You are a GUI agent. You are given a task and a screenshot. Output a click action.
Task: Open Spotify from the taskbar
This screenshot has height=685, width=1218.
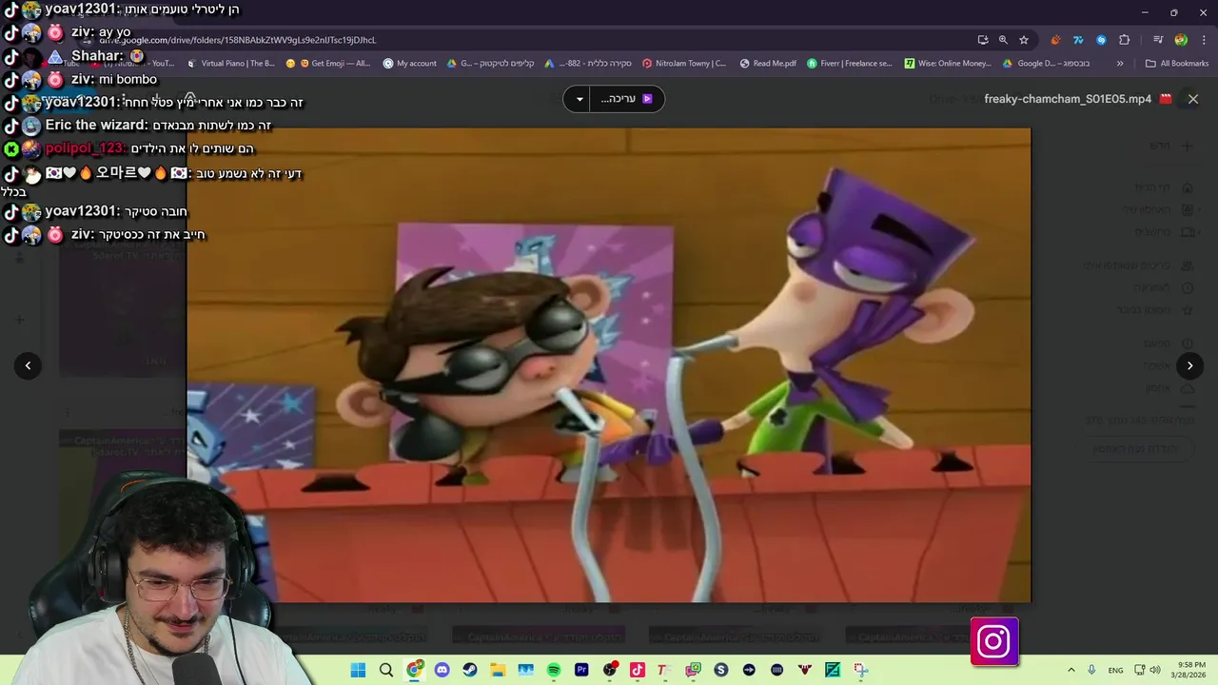tap(554, 670)
